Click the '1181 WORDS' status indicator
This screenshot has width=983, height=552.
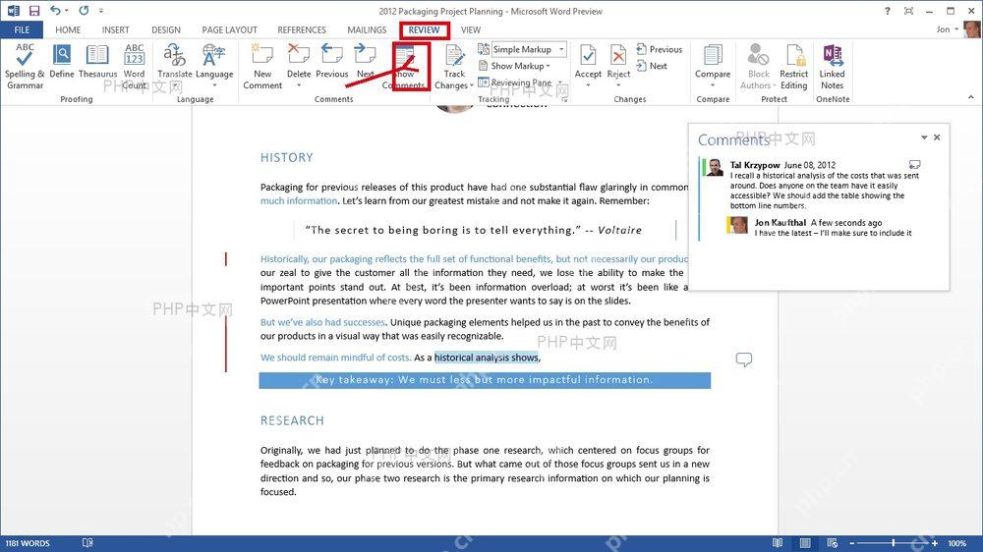(28, 543)
